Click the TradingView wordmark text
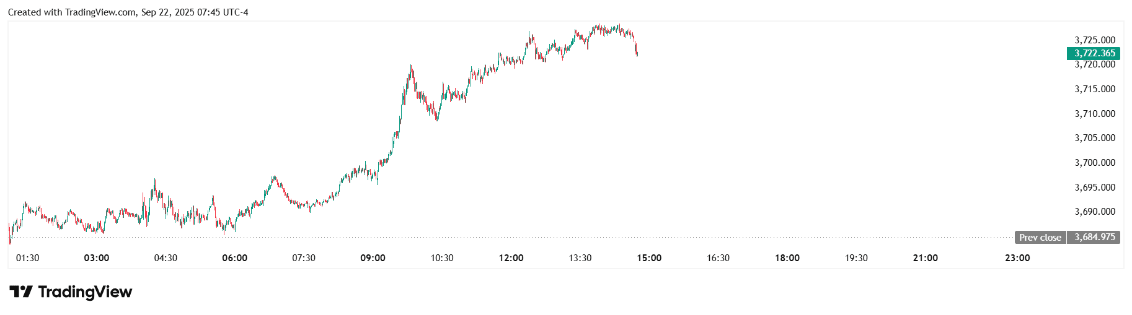1132x315 pixels. click(85, 291)
